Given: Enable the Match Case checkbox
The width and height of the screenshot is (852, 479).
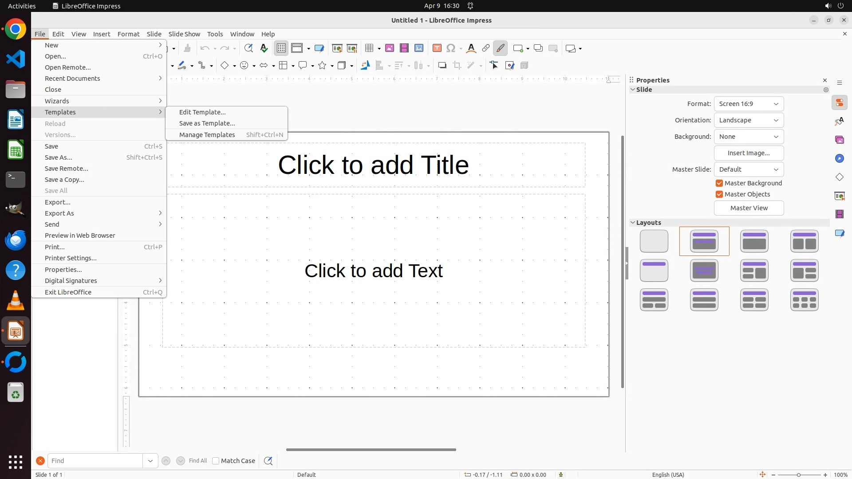Looking at the screenshot, I should pyautogui.click(x=216, y=461).
